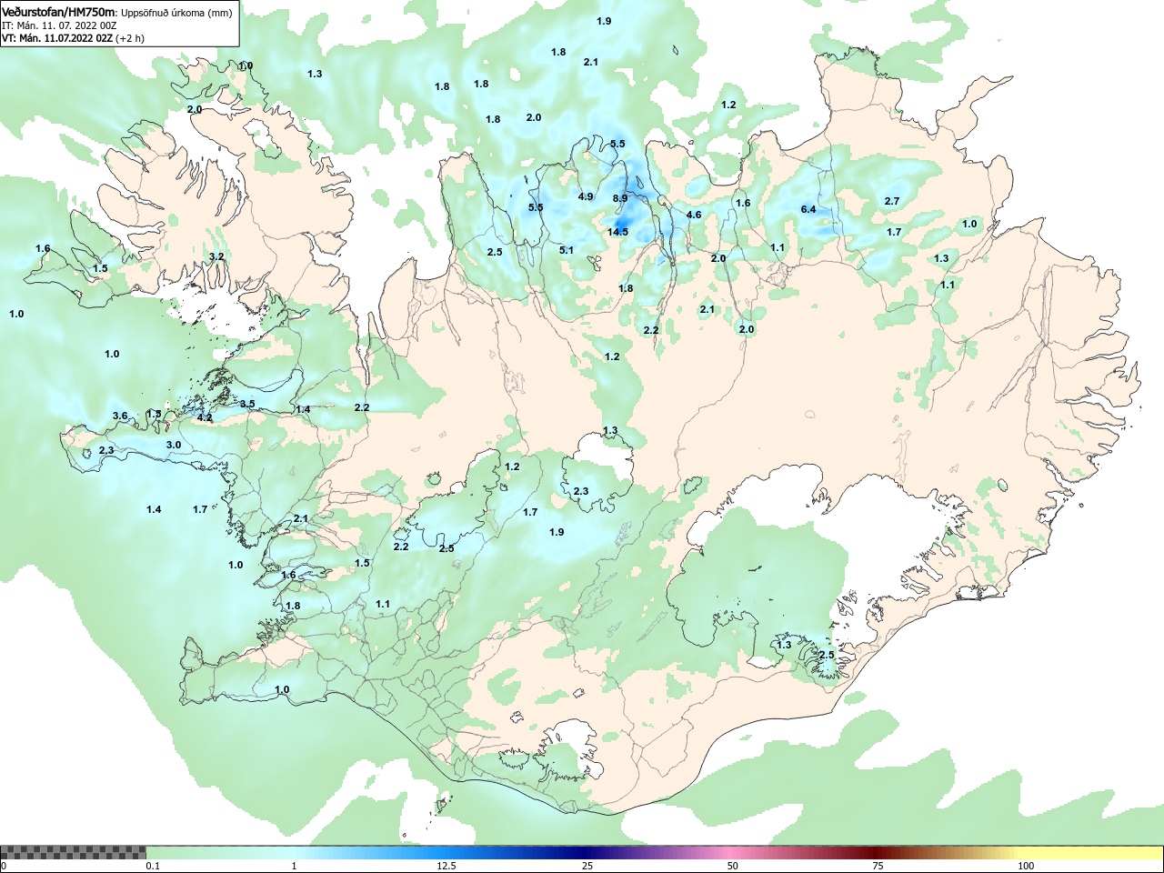This screenshot has height=873, width=1164.
Task: Click the 4.6 value label
Action: click(x=694, y=215)
